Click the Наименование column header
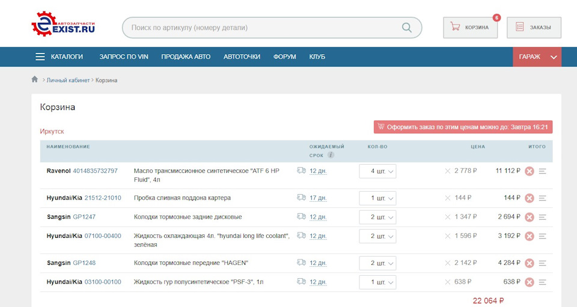Viewport: 577px width, 307px height. [x=68, y=147]
